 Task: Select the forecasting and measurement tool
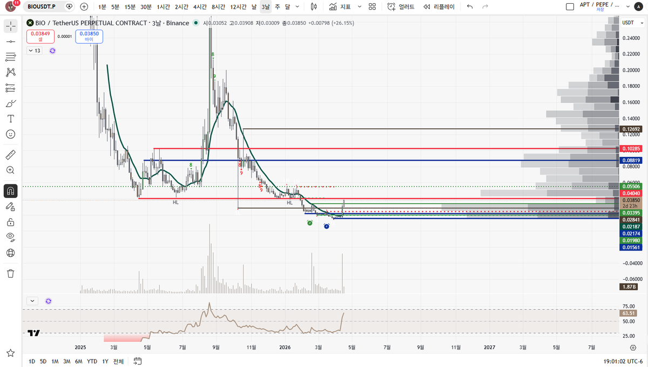coord(10,88)
